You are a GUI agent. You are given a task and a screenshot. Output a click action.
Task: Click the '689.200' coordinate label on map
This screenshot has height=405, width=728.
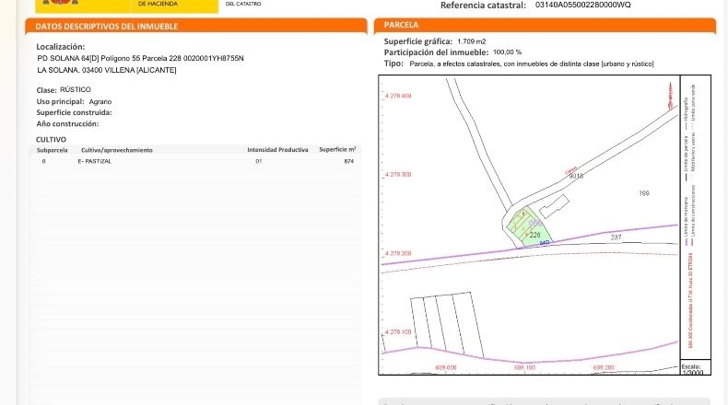[604, 367]
